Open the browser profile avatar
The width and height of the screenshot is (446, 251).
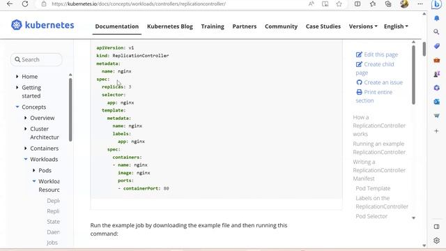[404, 4]
